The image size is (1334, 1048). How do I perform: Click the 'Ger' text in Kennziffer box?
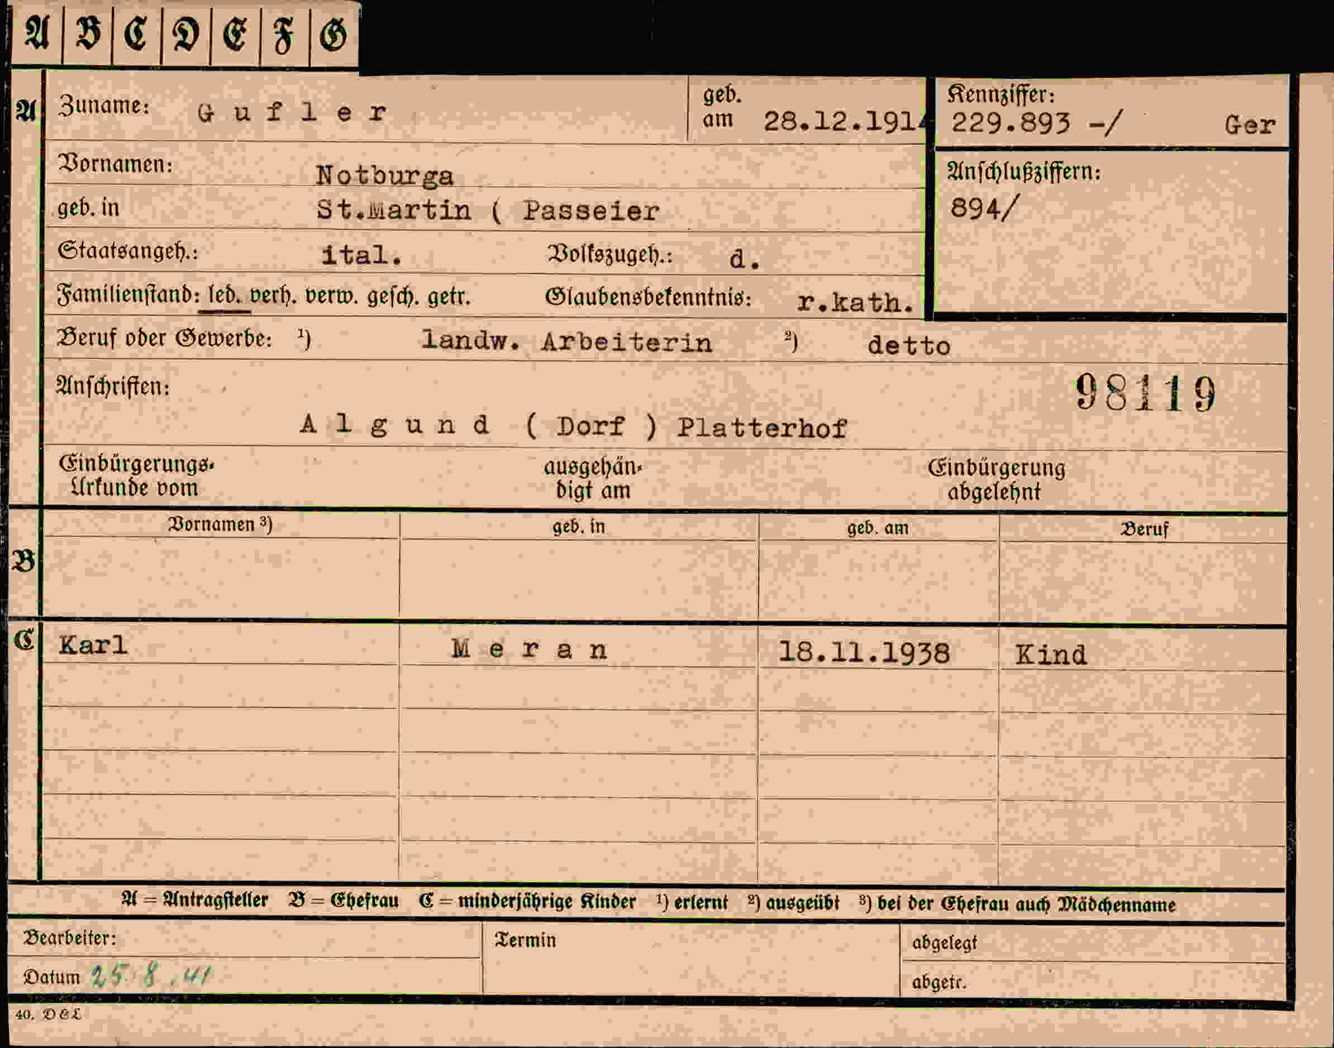click(x=1250, y=125)
